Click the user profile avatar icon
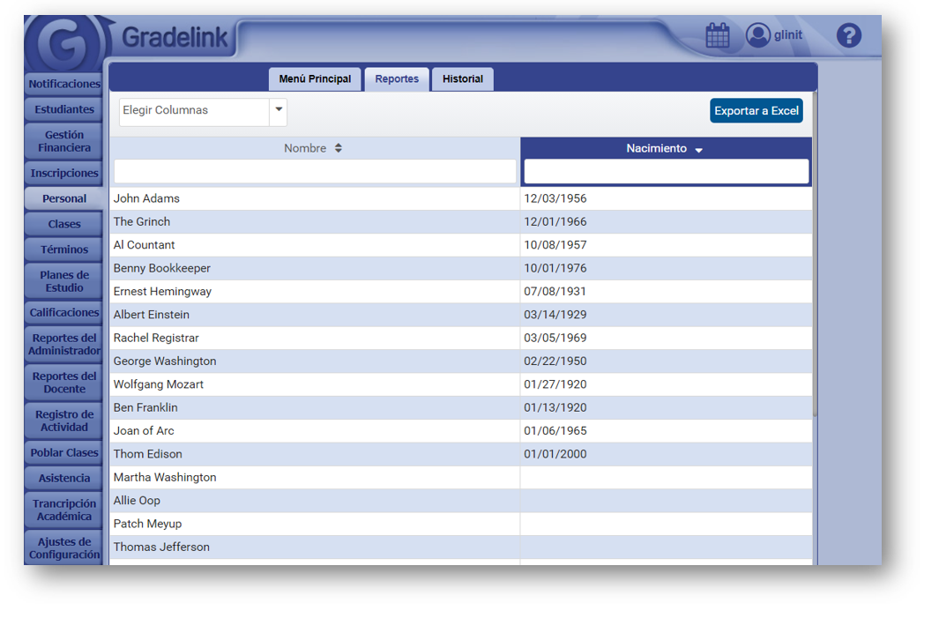 click(x=757, y=35)
